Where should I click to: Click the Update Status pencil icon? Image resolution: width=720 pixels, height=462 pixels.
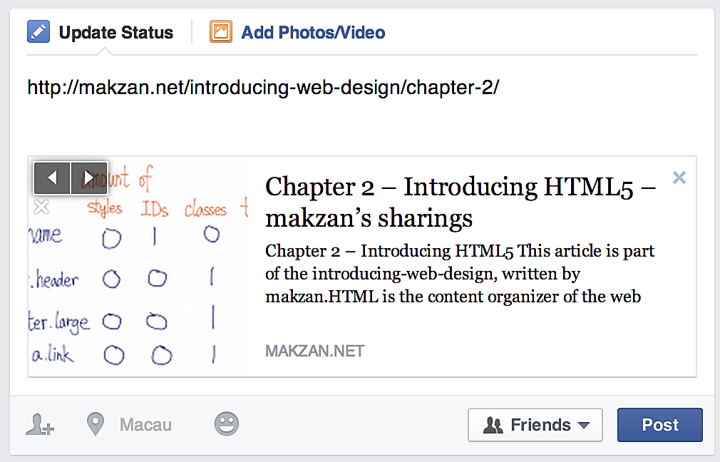click(x=38, y=32)
